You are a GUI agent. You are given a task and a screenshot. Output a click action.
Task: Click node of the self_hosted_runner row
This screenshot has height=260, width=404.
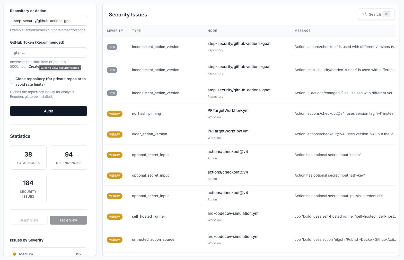233,214
